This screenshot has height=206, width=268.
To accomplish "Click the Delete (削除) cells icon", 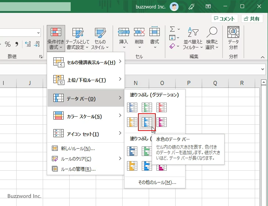I will point(139,32).
